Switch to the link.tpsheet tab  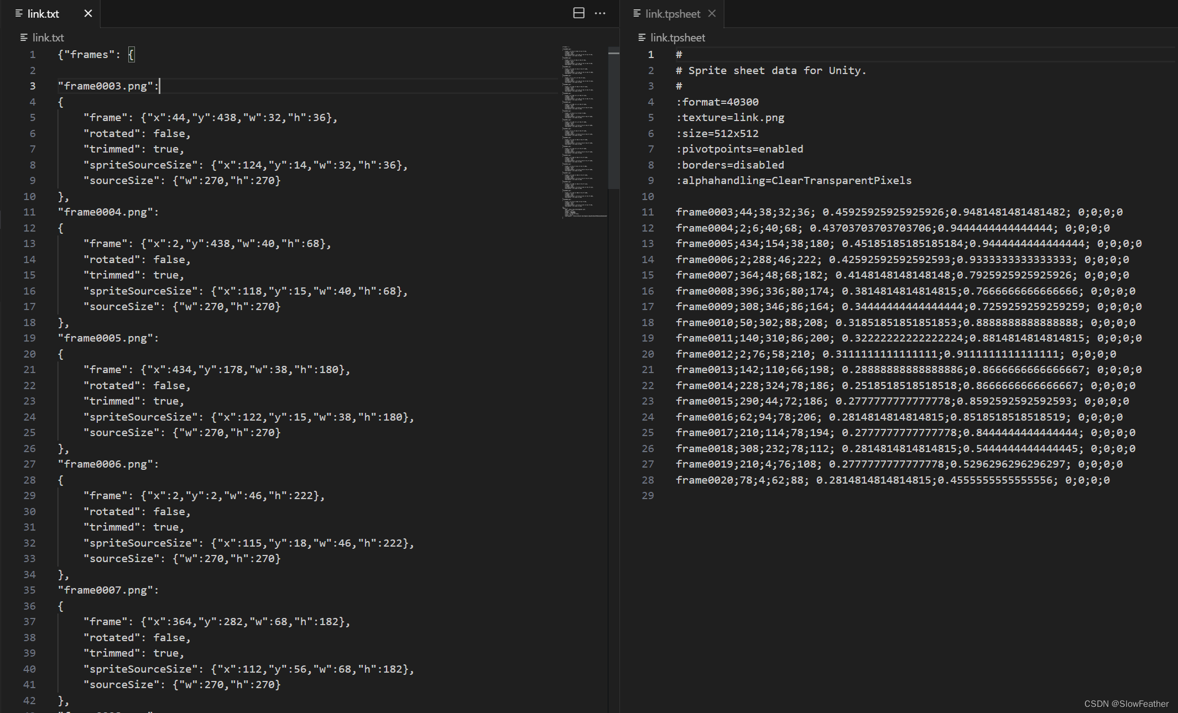coord(673,14)
